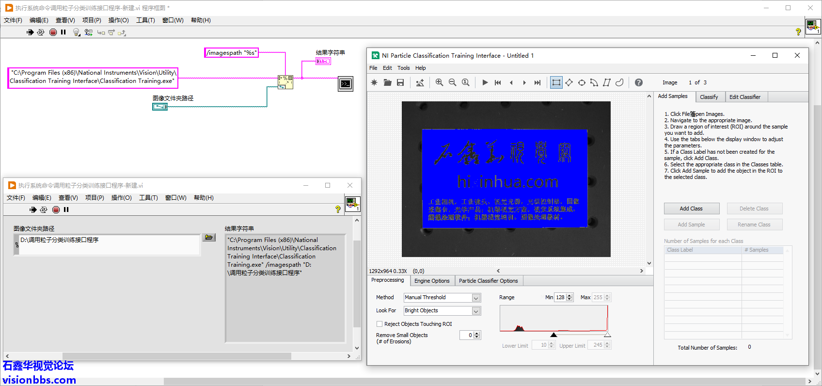
Task: Increment the Range Min value
Action: point(570,295)
